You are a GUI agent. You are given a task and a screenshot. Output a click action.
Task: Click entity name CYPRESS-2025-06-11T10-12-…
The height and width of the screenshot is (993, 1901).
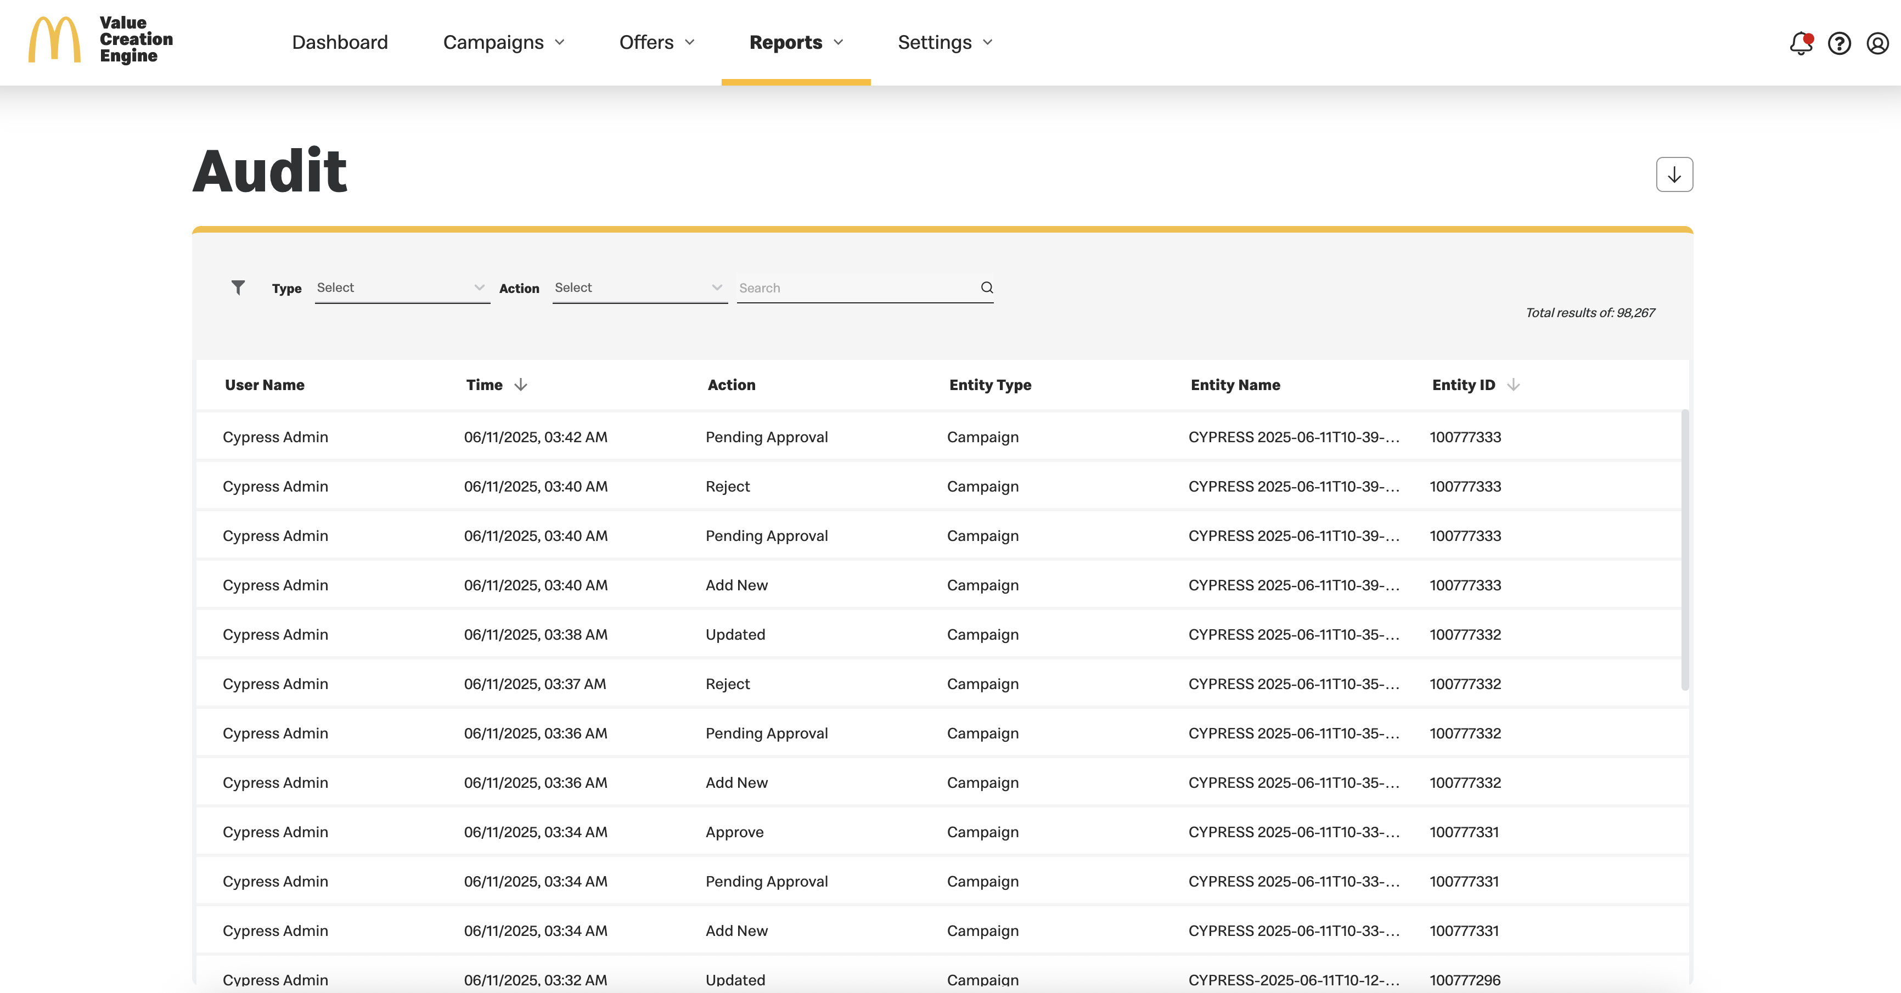(x=1293, y=980)
